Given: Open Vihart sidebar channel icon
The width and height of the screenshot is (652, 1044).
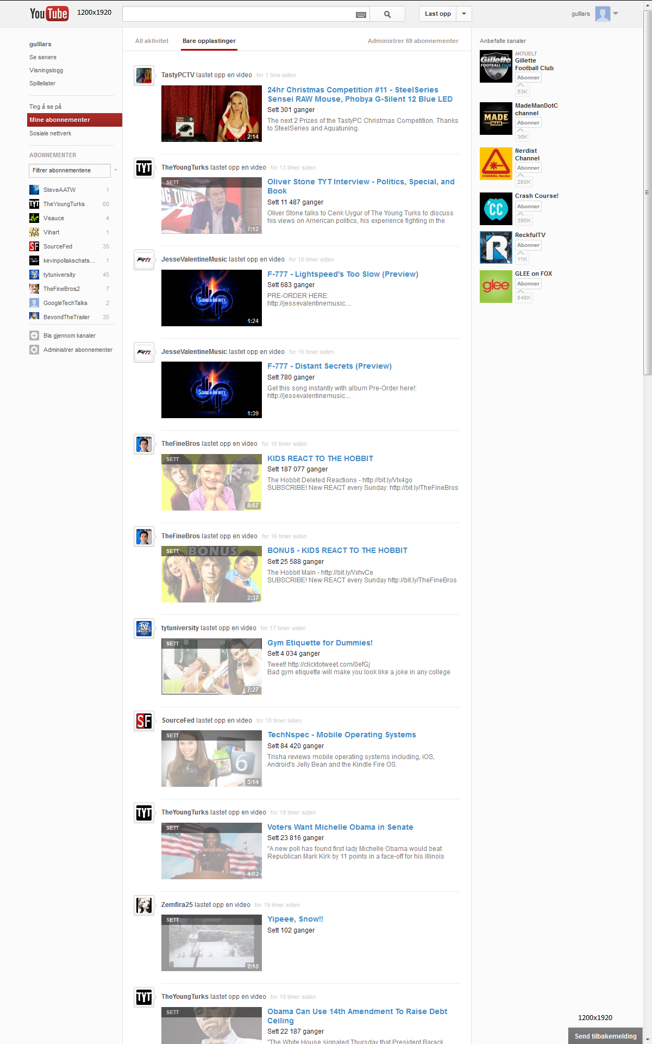Looking at the screenshot, I should tap(34, 232).
